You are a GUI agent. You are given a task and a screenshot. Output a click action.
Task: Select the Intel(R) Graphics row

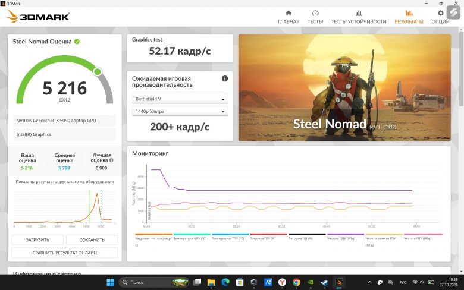click(64, 134)
